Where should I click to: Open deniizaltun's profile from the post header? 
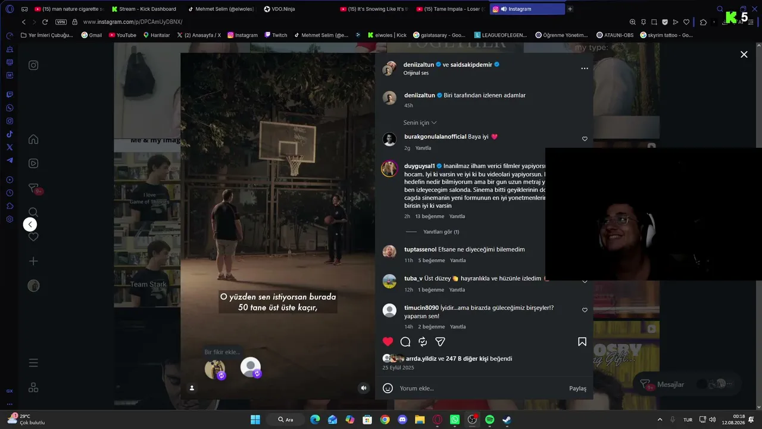(x=419, y=64)
